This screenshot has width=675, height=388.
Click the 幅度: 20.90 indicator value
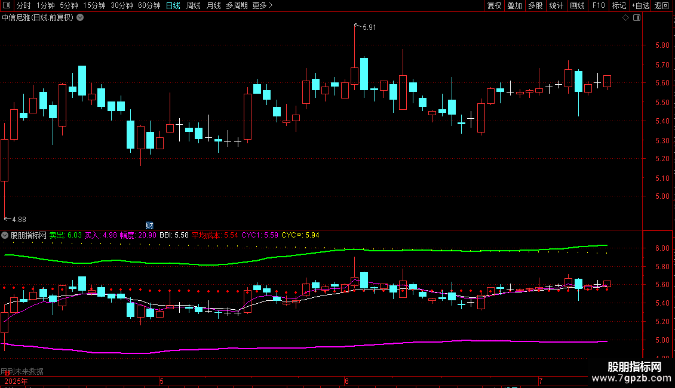coord(138,235)
